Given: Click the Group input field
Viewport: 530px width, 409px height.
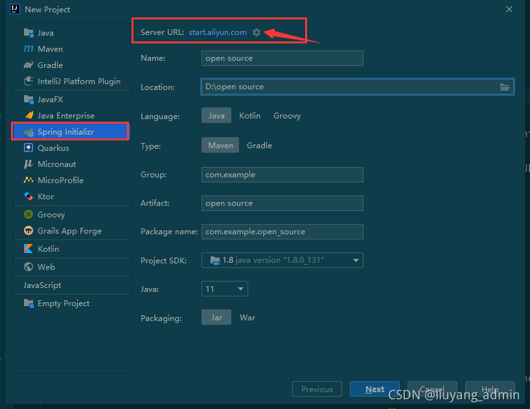Looking at the screenshot, I should point(282,175).
